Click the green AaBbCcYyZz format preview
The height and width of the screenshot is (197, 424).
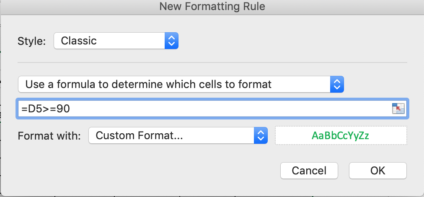click(340, 135)
